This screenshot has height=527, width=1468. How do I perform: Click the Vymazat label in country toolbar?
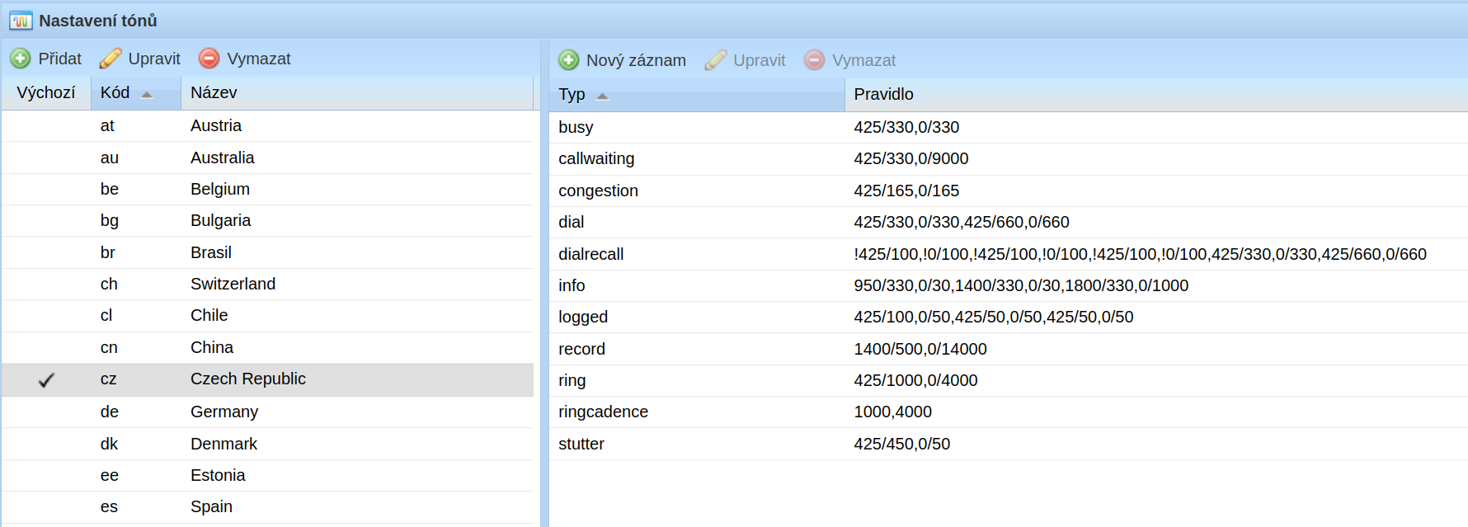(259, 59)
